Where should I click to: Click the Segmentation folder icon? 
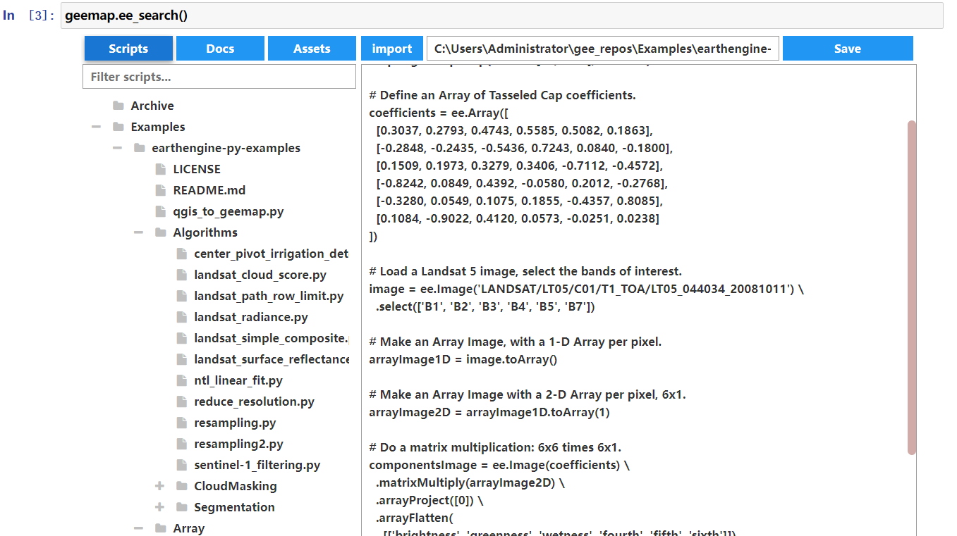tap(182, 507)
